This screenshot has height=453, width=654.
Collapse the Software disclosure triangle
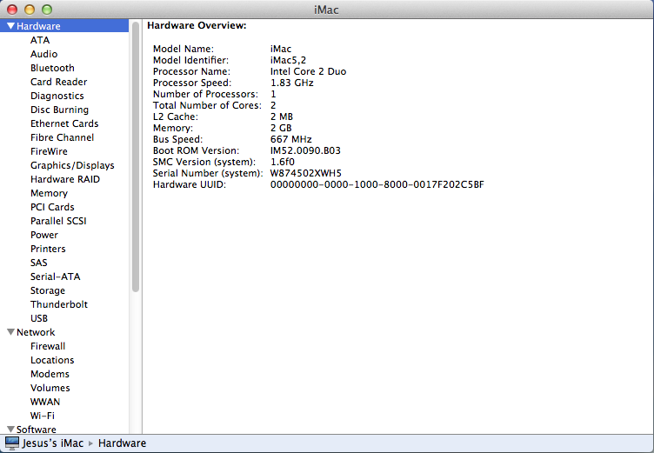(x=10, y=430)
